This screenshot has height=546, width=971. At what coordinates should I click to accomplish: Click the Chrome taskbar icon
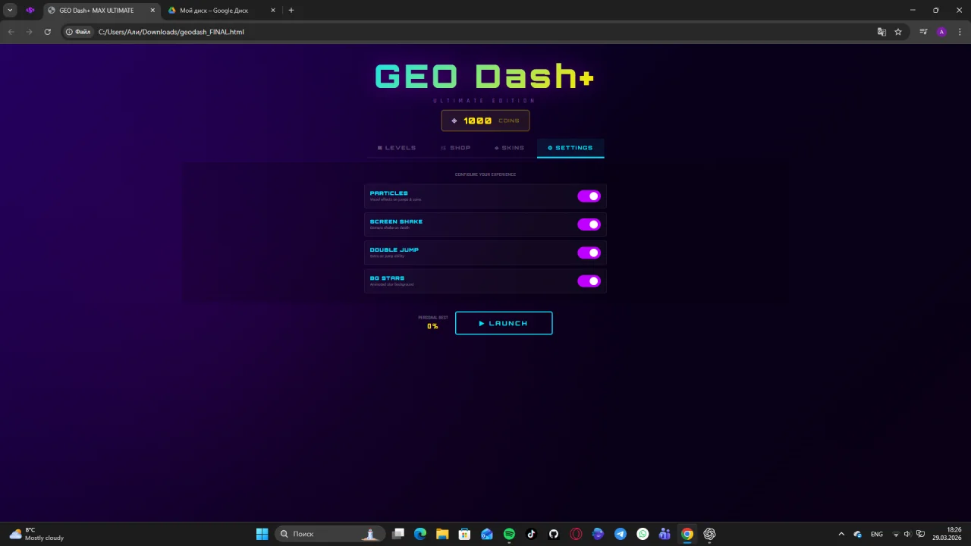pos(687,534)
